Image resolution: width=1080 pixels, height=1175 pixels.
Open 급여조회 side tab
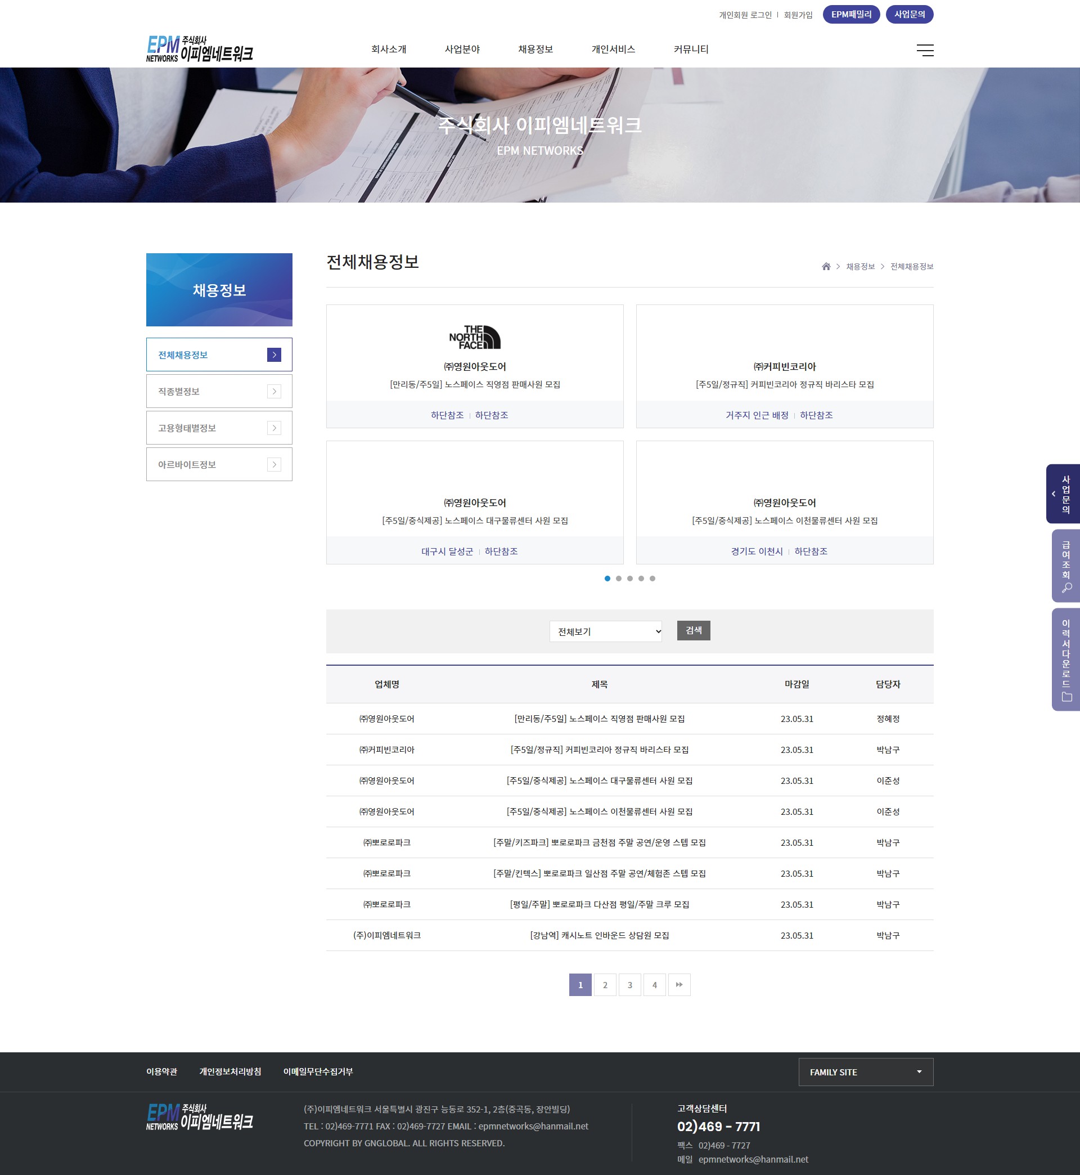click(1066, 566)
